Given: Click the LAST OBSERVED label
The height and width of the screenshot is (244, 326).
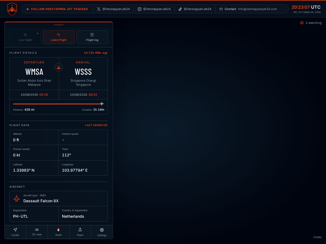Looking at the screenshot, I should [x=96, y=125].
